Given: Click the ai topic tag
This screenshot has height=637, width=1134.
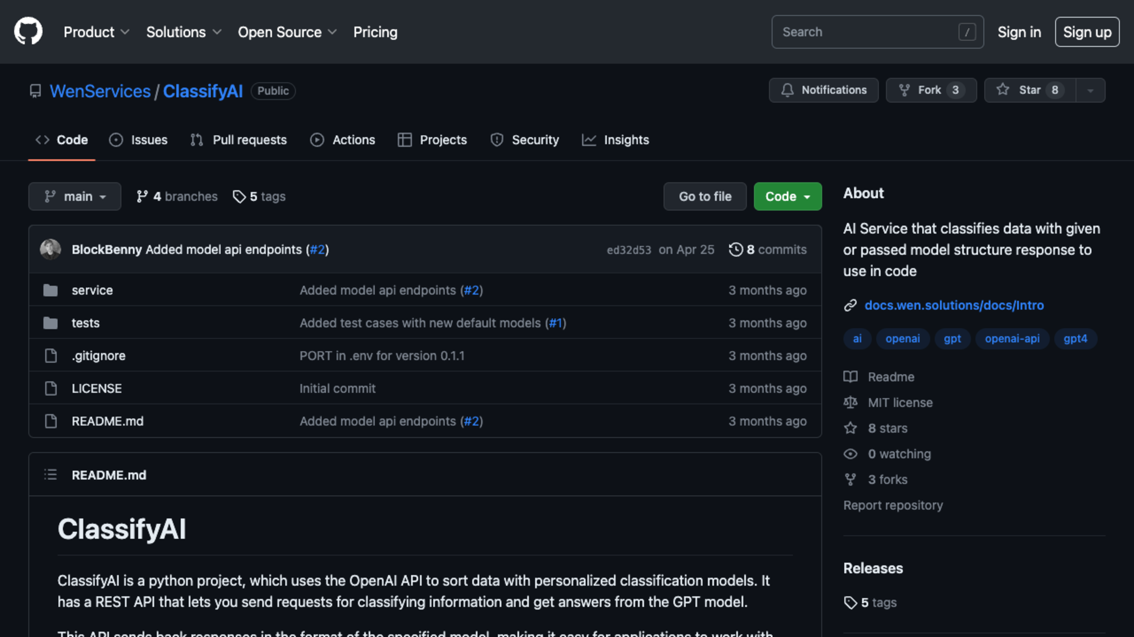Looking at the screenshot, I should click(x=857, y=339).
